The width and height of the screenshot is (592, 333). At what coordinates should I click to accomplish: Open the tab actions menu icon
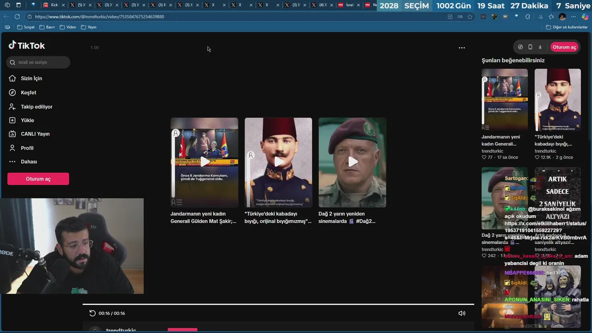tap(18, 5)
